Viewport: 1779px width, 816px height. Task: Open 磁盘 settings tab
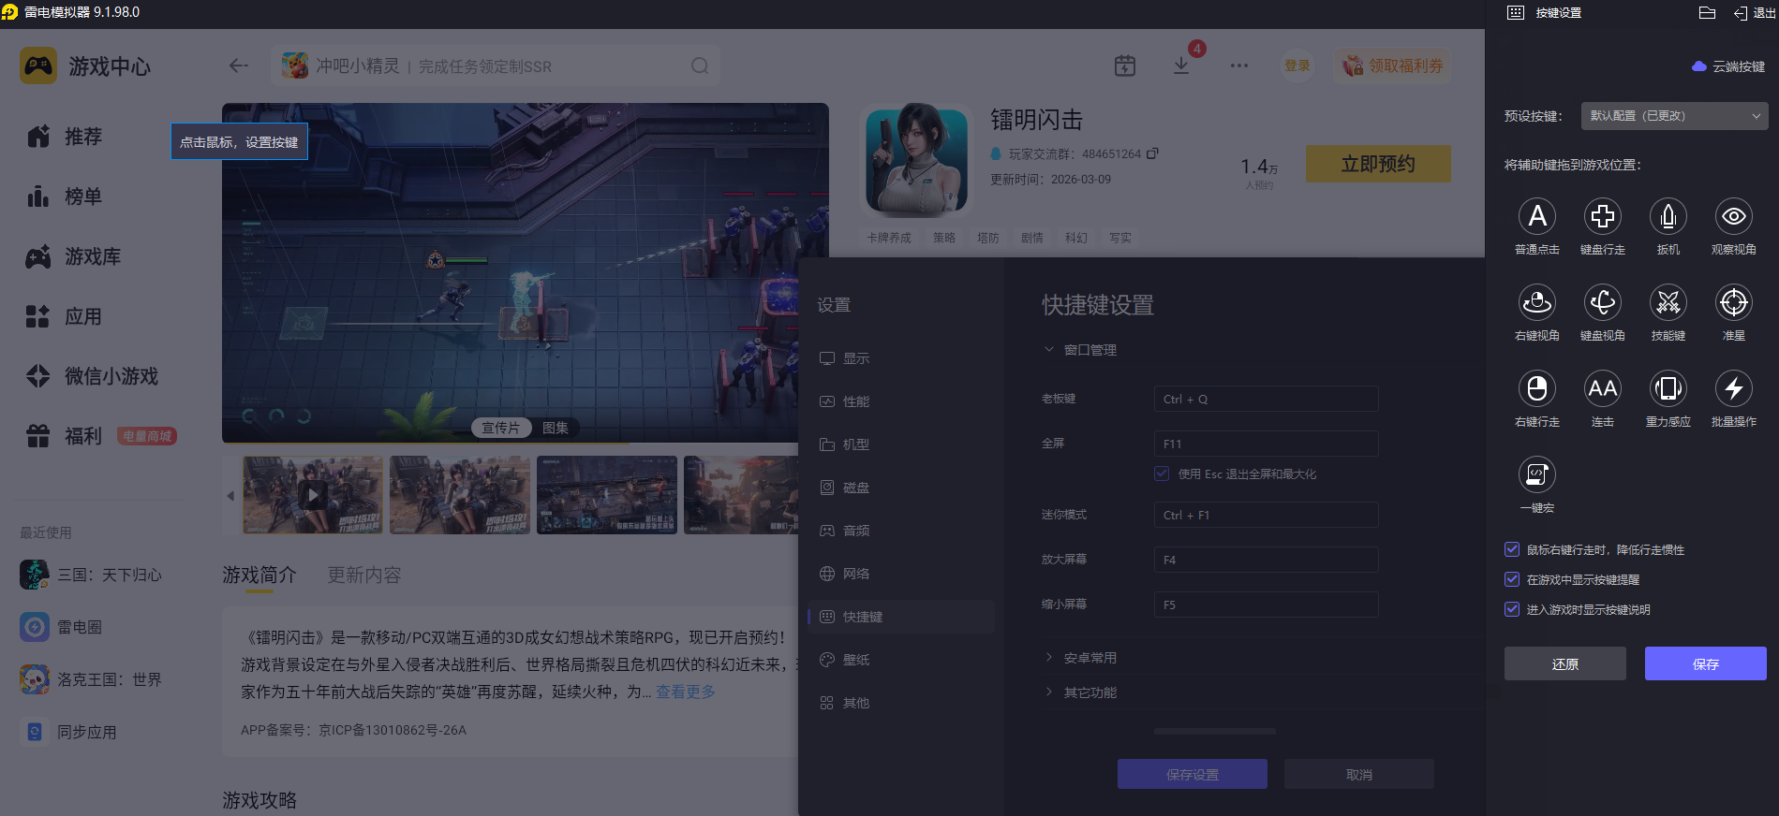[x=901, y=488]
